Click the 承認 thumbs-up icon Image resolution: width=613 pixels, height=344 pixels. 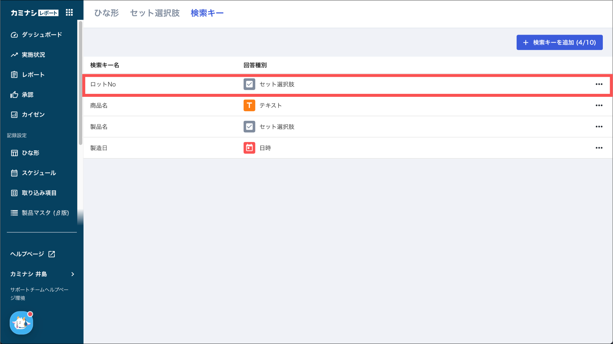(x=14, y=95)
